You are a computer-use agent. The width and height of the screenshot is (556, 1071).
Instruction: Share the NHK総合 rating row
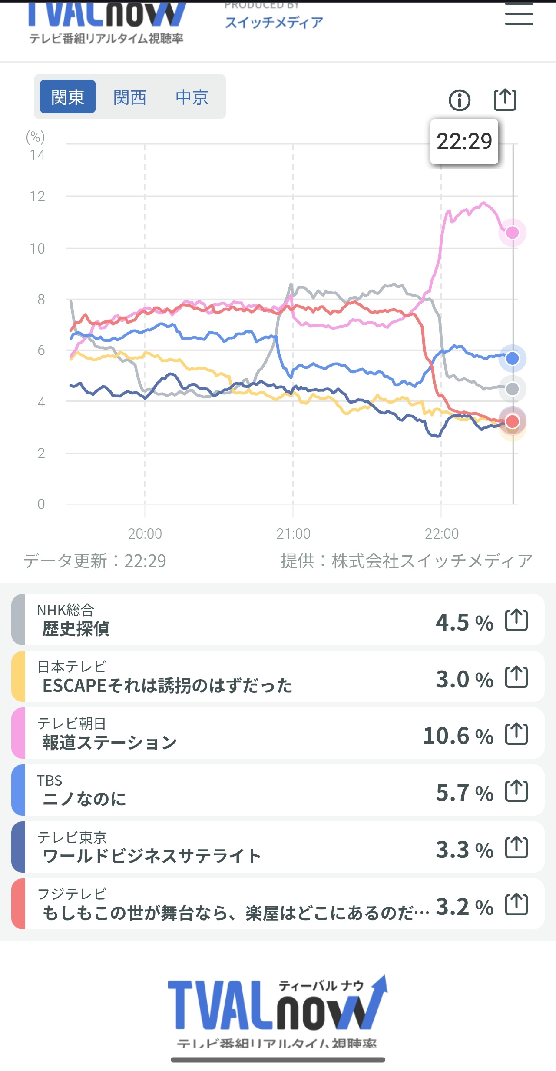click(516, 620)
